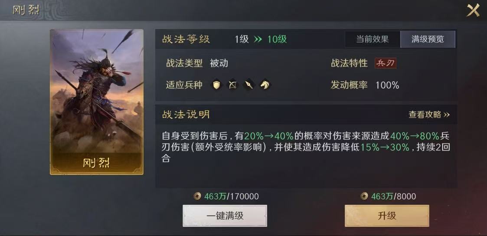Click the 兵刃 tactic trait tag
Screen dimensions: 487x236
(386, 63)
